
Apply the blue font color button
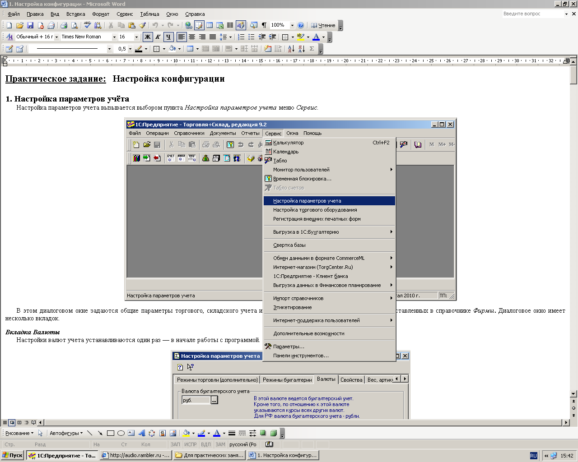316,37
